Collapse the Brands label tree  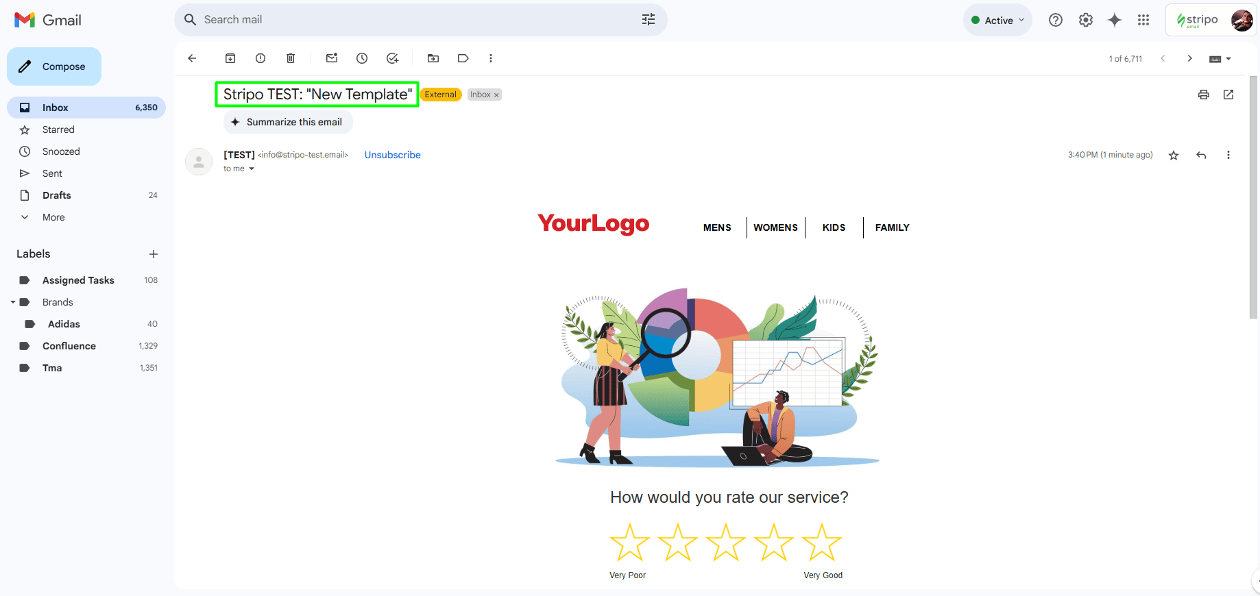coord(12,302)
